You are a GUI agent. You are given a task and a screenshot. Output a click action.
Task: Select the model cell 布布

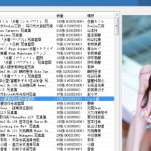91,140
